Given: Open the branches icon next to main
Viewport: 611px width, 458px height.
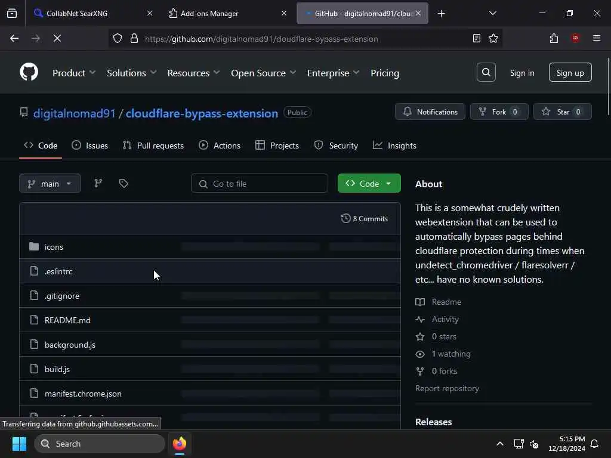Looking at the screenshot, I should (x=98, y=184).
